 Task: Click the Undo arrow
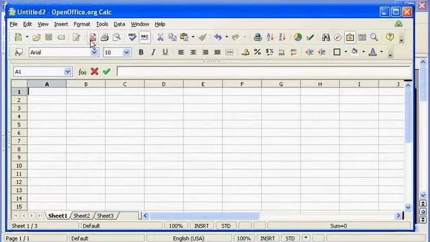click(218, 37)
